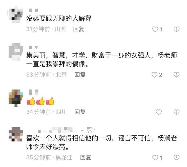Image resolution: width=187 pixels, height=167 pixels.
Task: Reply to the 35分钟前 黑龙江 comment
Action: pyautogui.click(x=86, y=157)
